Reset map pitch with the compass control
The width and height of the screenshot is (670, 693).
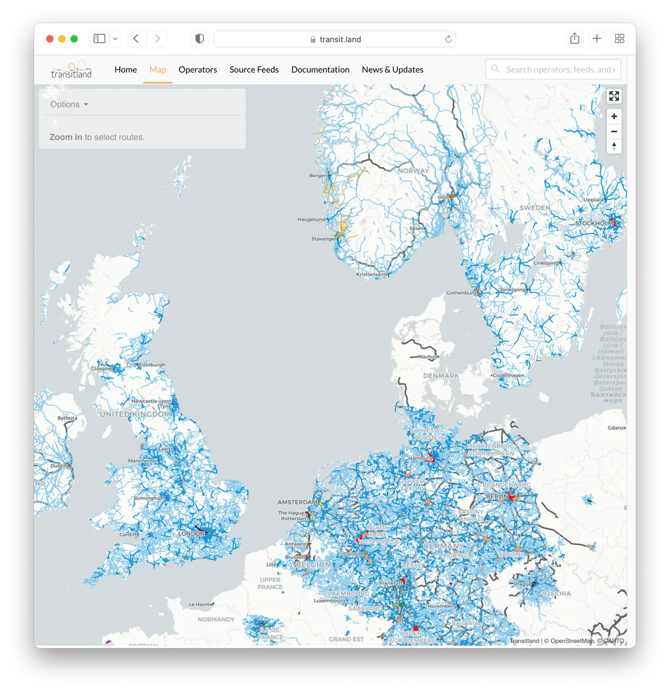614,147
